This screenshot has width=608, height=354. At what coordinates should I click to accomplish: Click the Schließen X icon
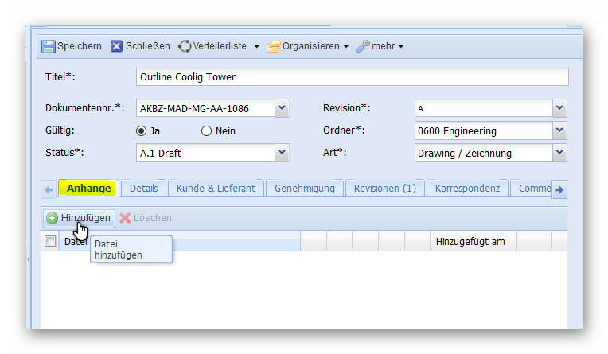click(117, 46)
